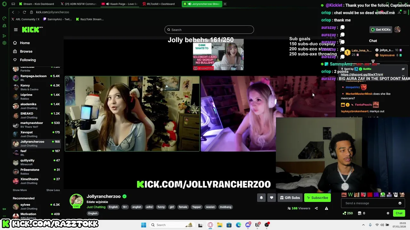Open ARL Community / X bookmark
The height and width of the screenshot is (230, 410).
point(25,19)
